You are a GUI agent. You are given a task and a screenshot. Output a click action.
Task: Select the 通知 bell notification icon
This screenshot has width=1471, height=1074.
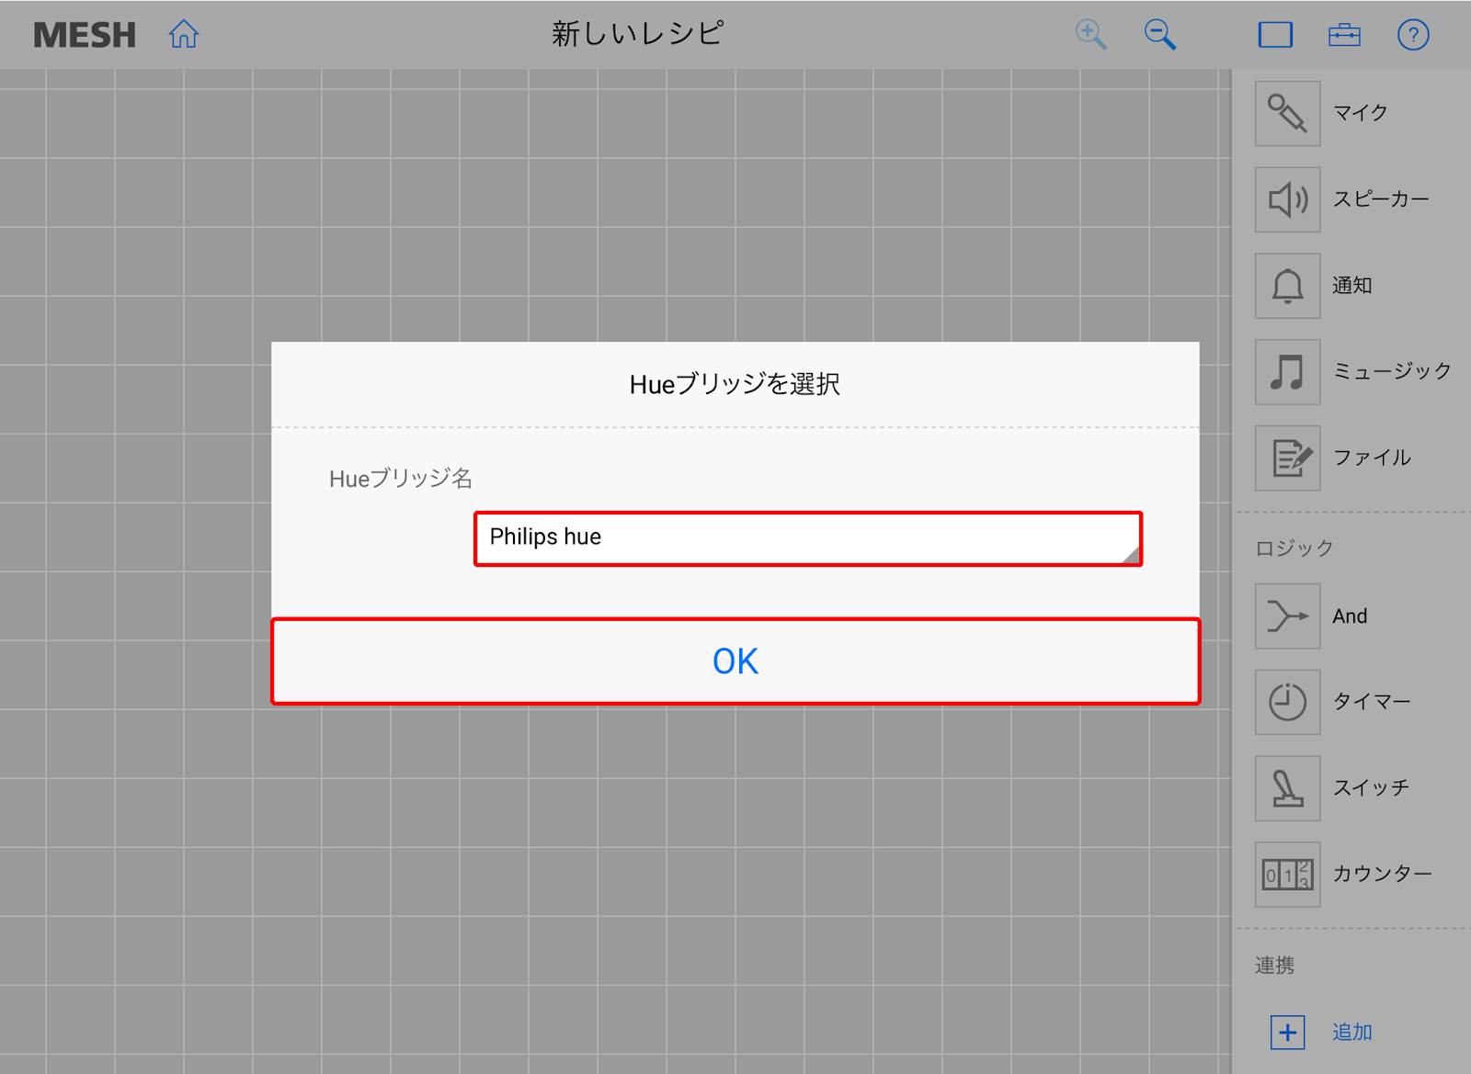(x=1287, y=286)
